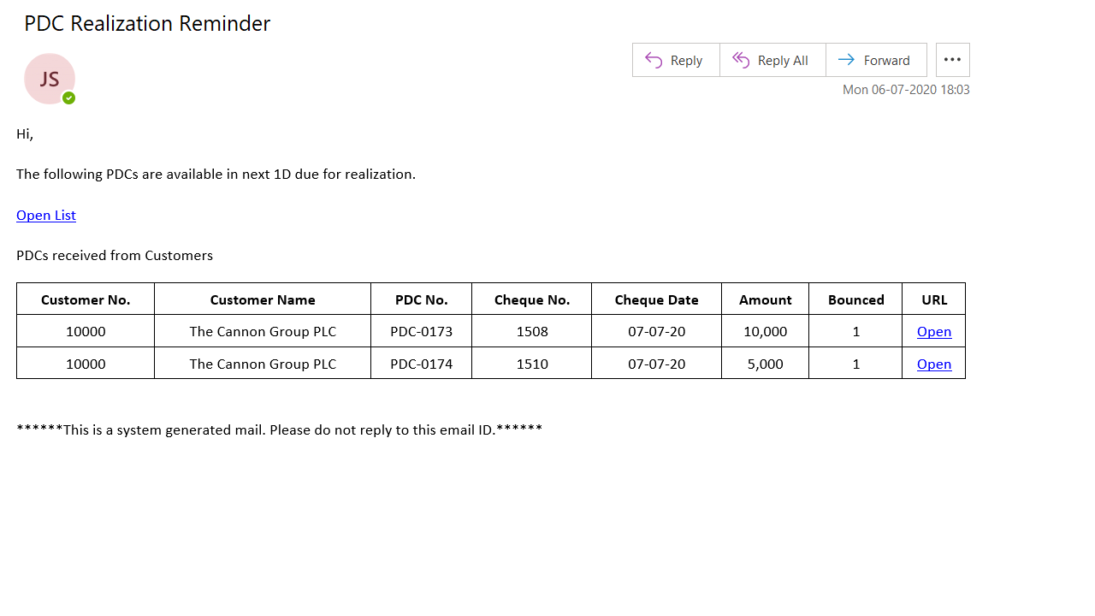This screenshot has width=1095, height=616.
Task: Click the Reply arrow icon
Action: tap(654, 60)
